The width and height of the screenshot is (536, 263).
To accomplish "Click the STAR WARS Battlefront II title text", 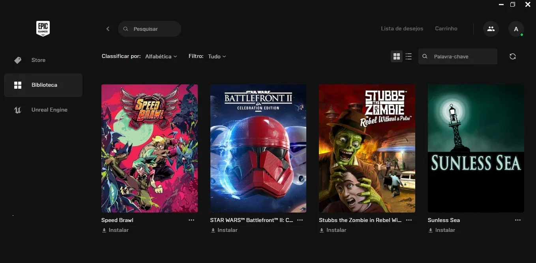I will click(x=251, y=220).
